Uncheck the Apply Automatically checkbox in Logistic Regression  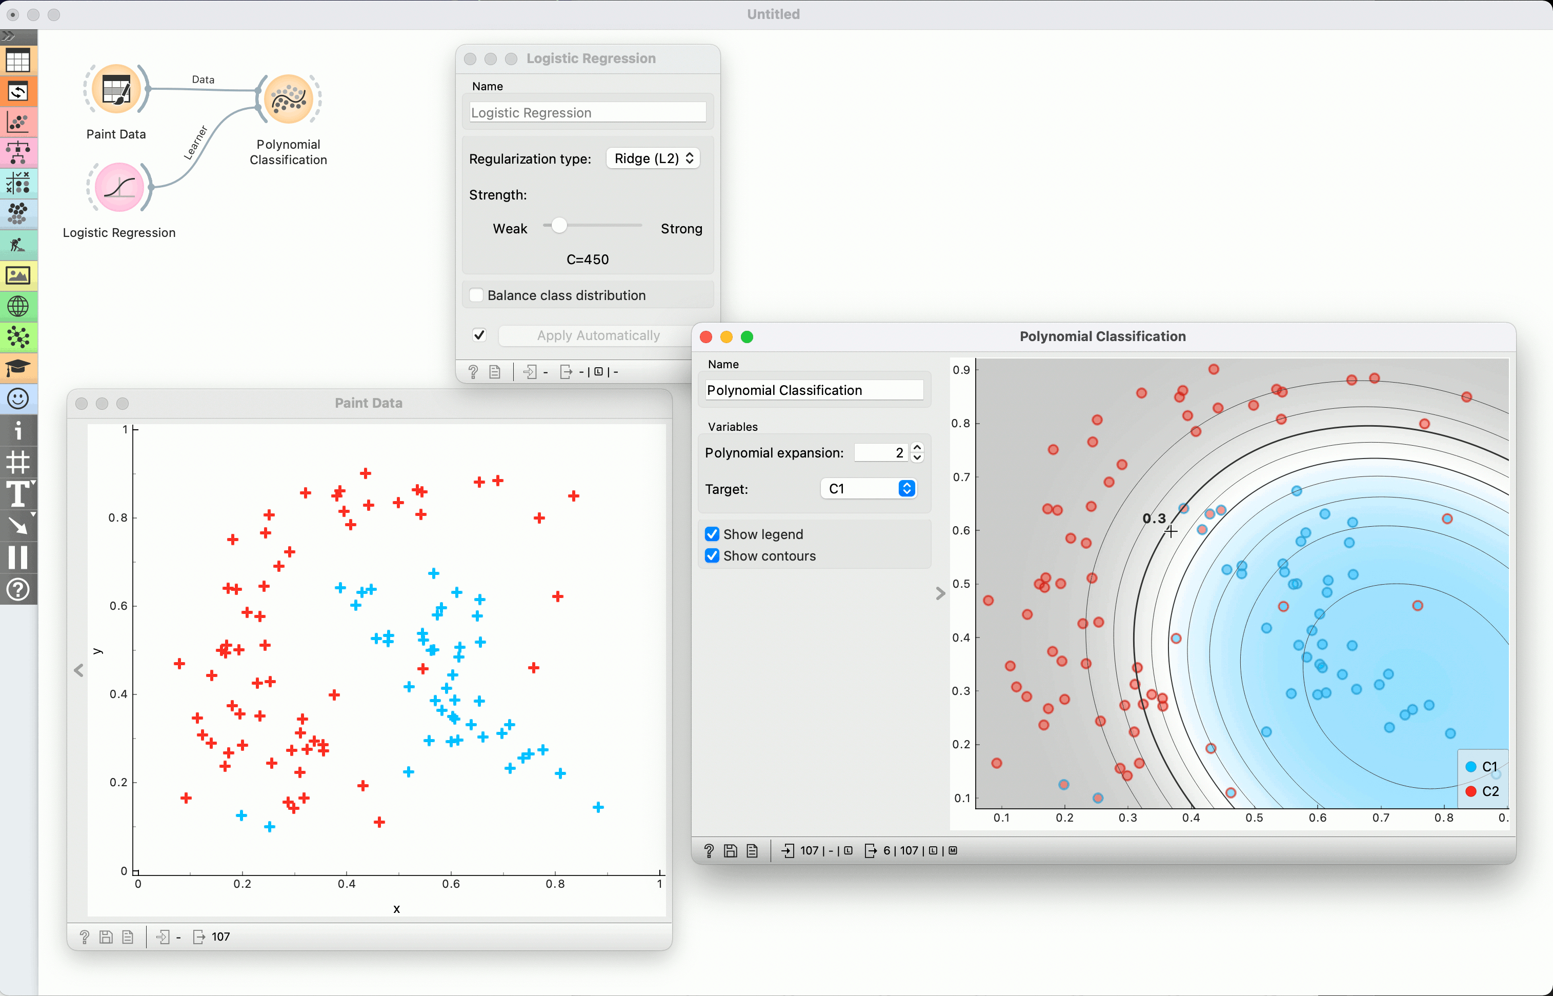479,335
